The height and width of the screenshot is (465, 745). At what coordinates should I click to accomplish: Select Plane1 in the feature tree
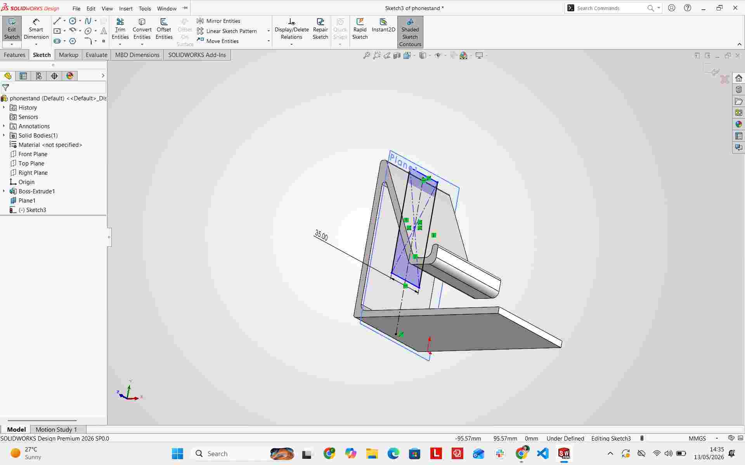pyautogui.click(x=27, y=200)
